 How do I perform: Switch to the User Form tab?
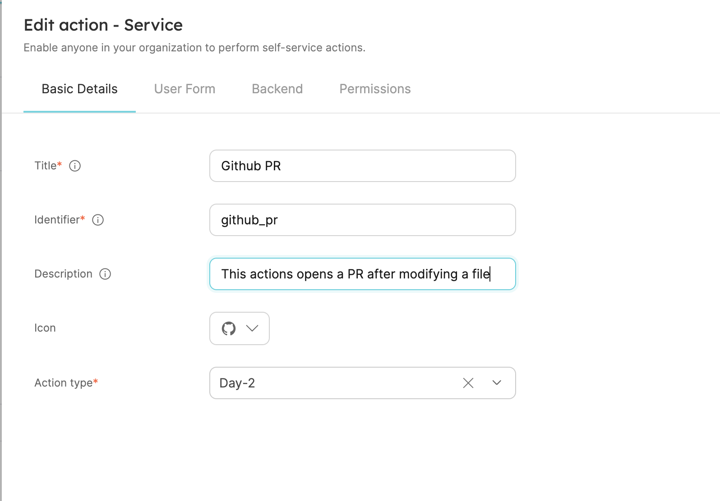[x=185, y=89]
